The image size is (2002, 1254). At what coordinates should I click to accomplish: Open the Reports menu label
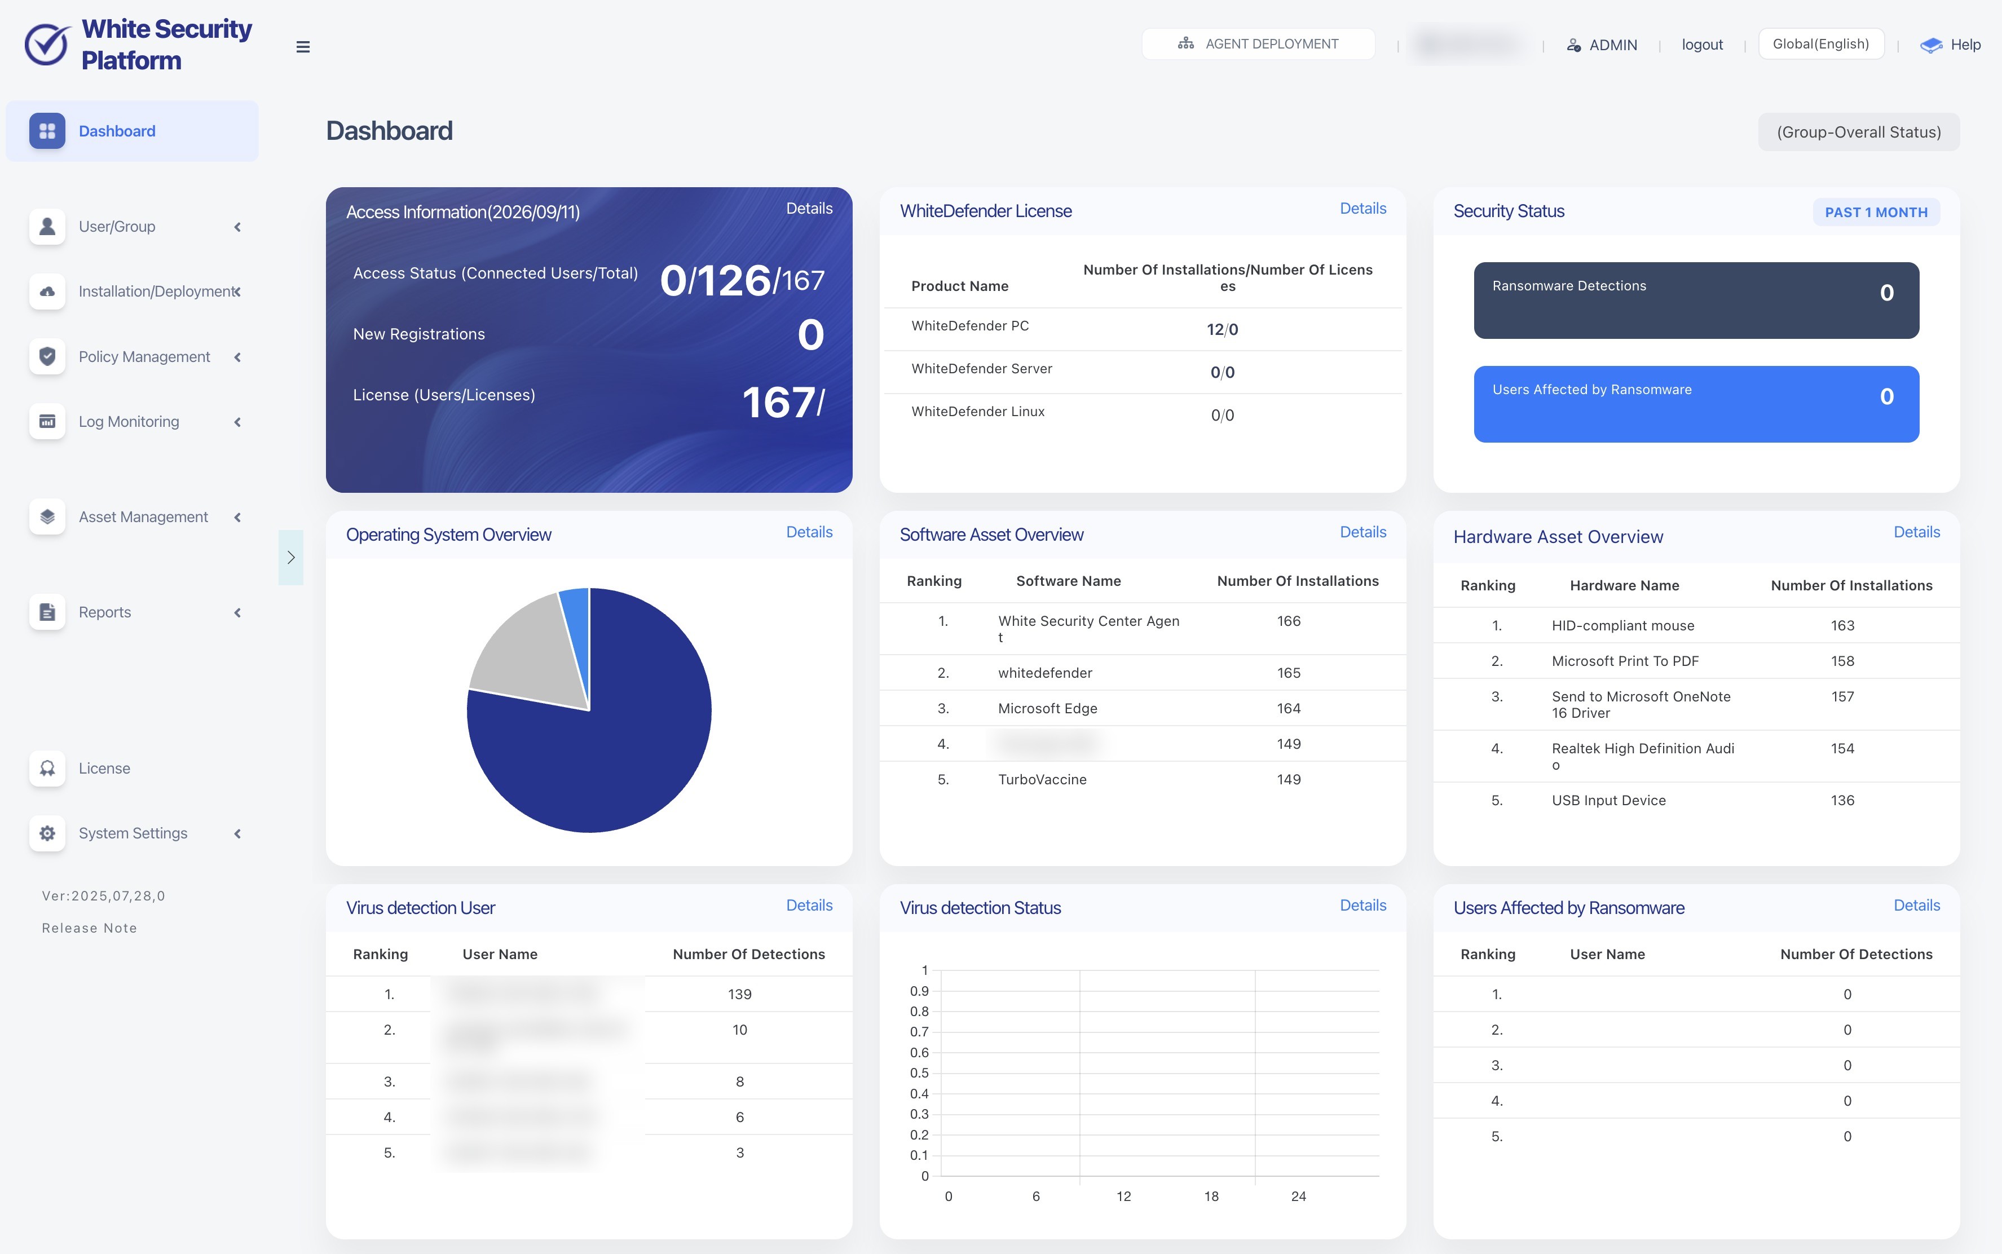tap(104, 612)
